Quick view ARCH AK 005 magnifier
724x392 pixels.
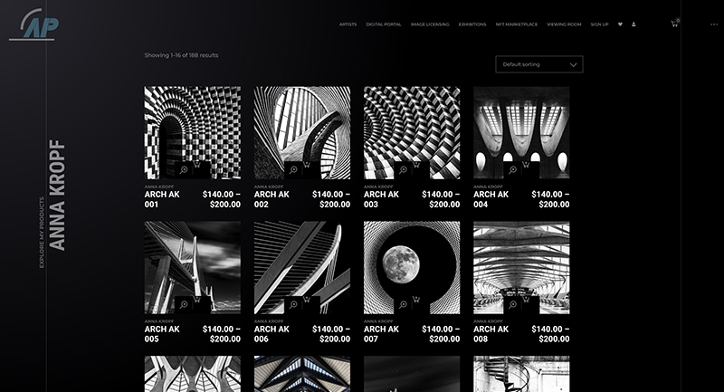tap(184, 305)
